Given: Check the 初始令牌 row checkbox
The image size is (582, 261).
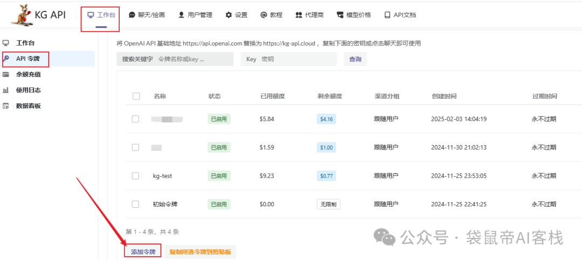Looking at the screenshot, I should (135, 204).
